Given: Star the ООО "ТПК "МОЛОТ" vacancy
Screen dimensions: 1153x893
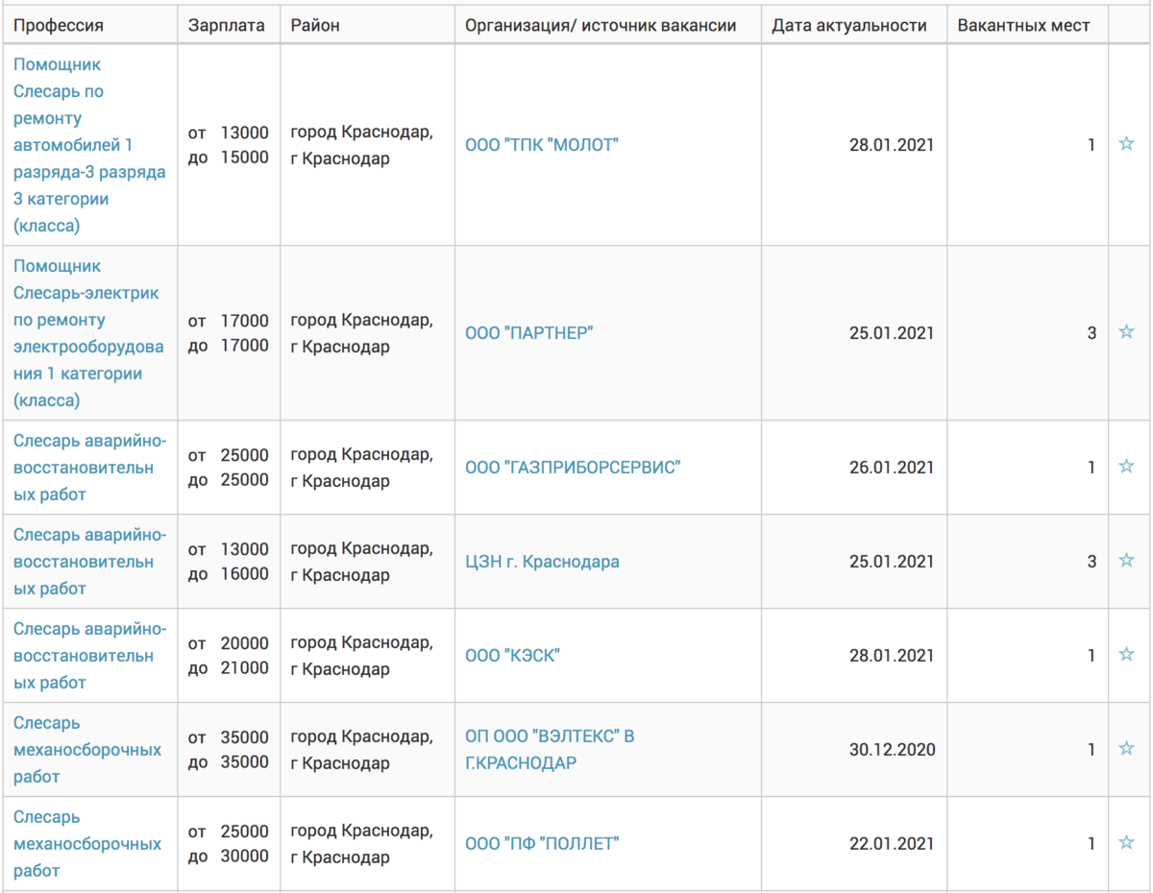Looking at the screenshot, I should [1126, 144].
